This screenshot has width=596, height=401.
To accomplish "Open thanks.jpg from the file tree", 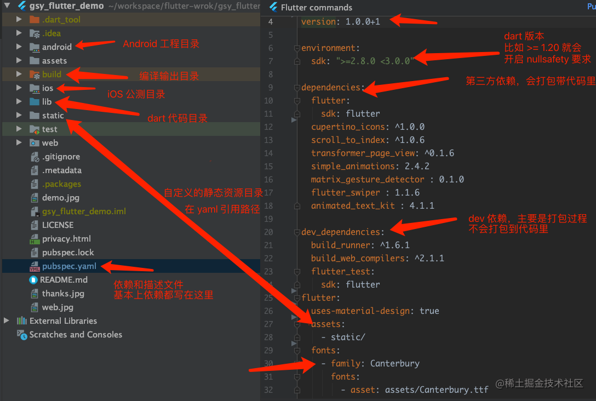I will pos(63,294).
